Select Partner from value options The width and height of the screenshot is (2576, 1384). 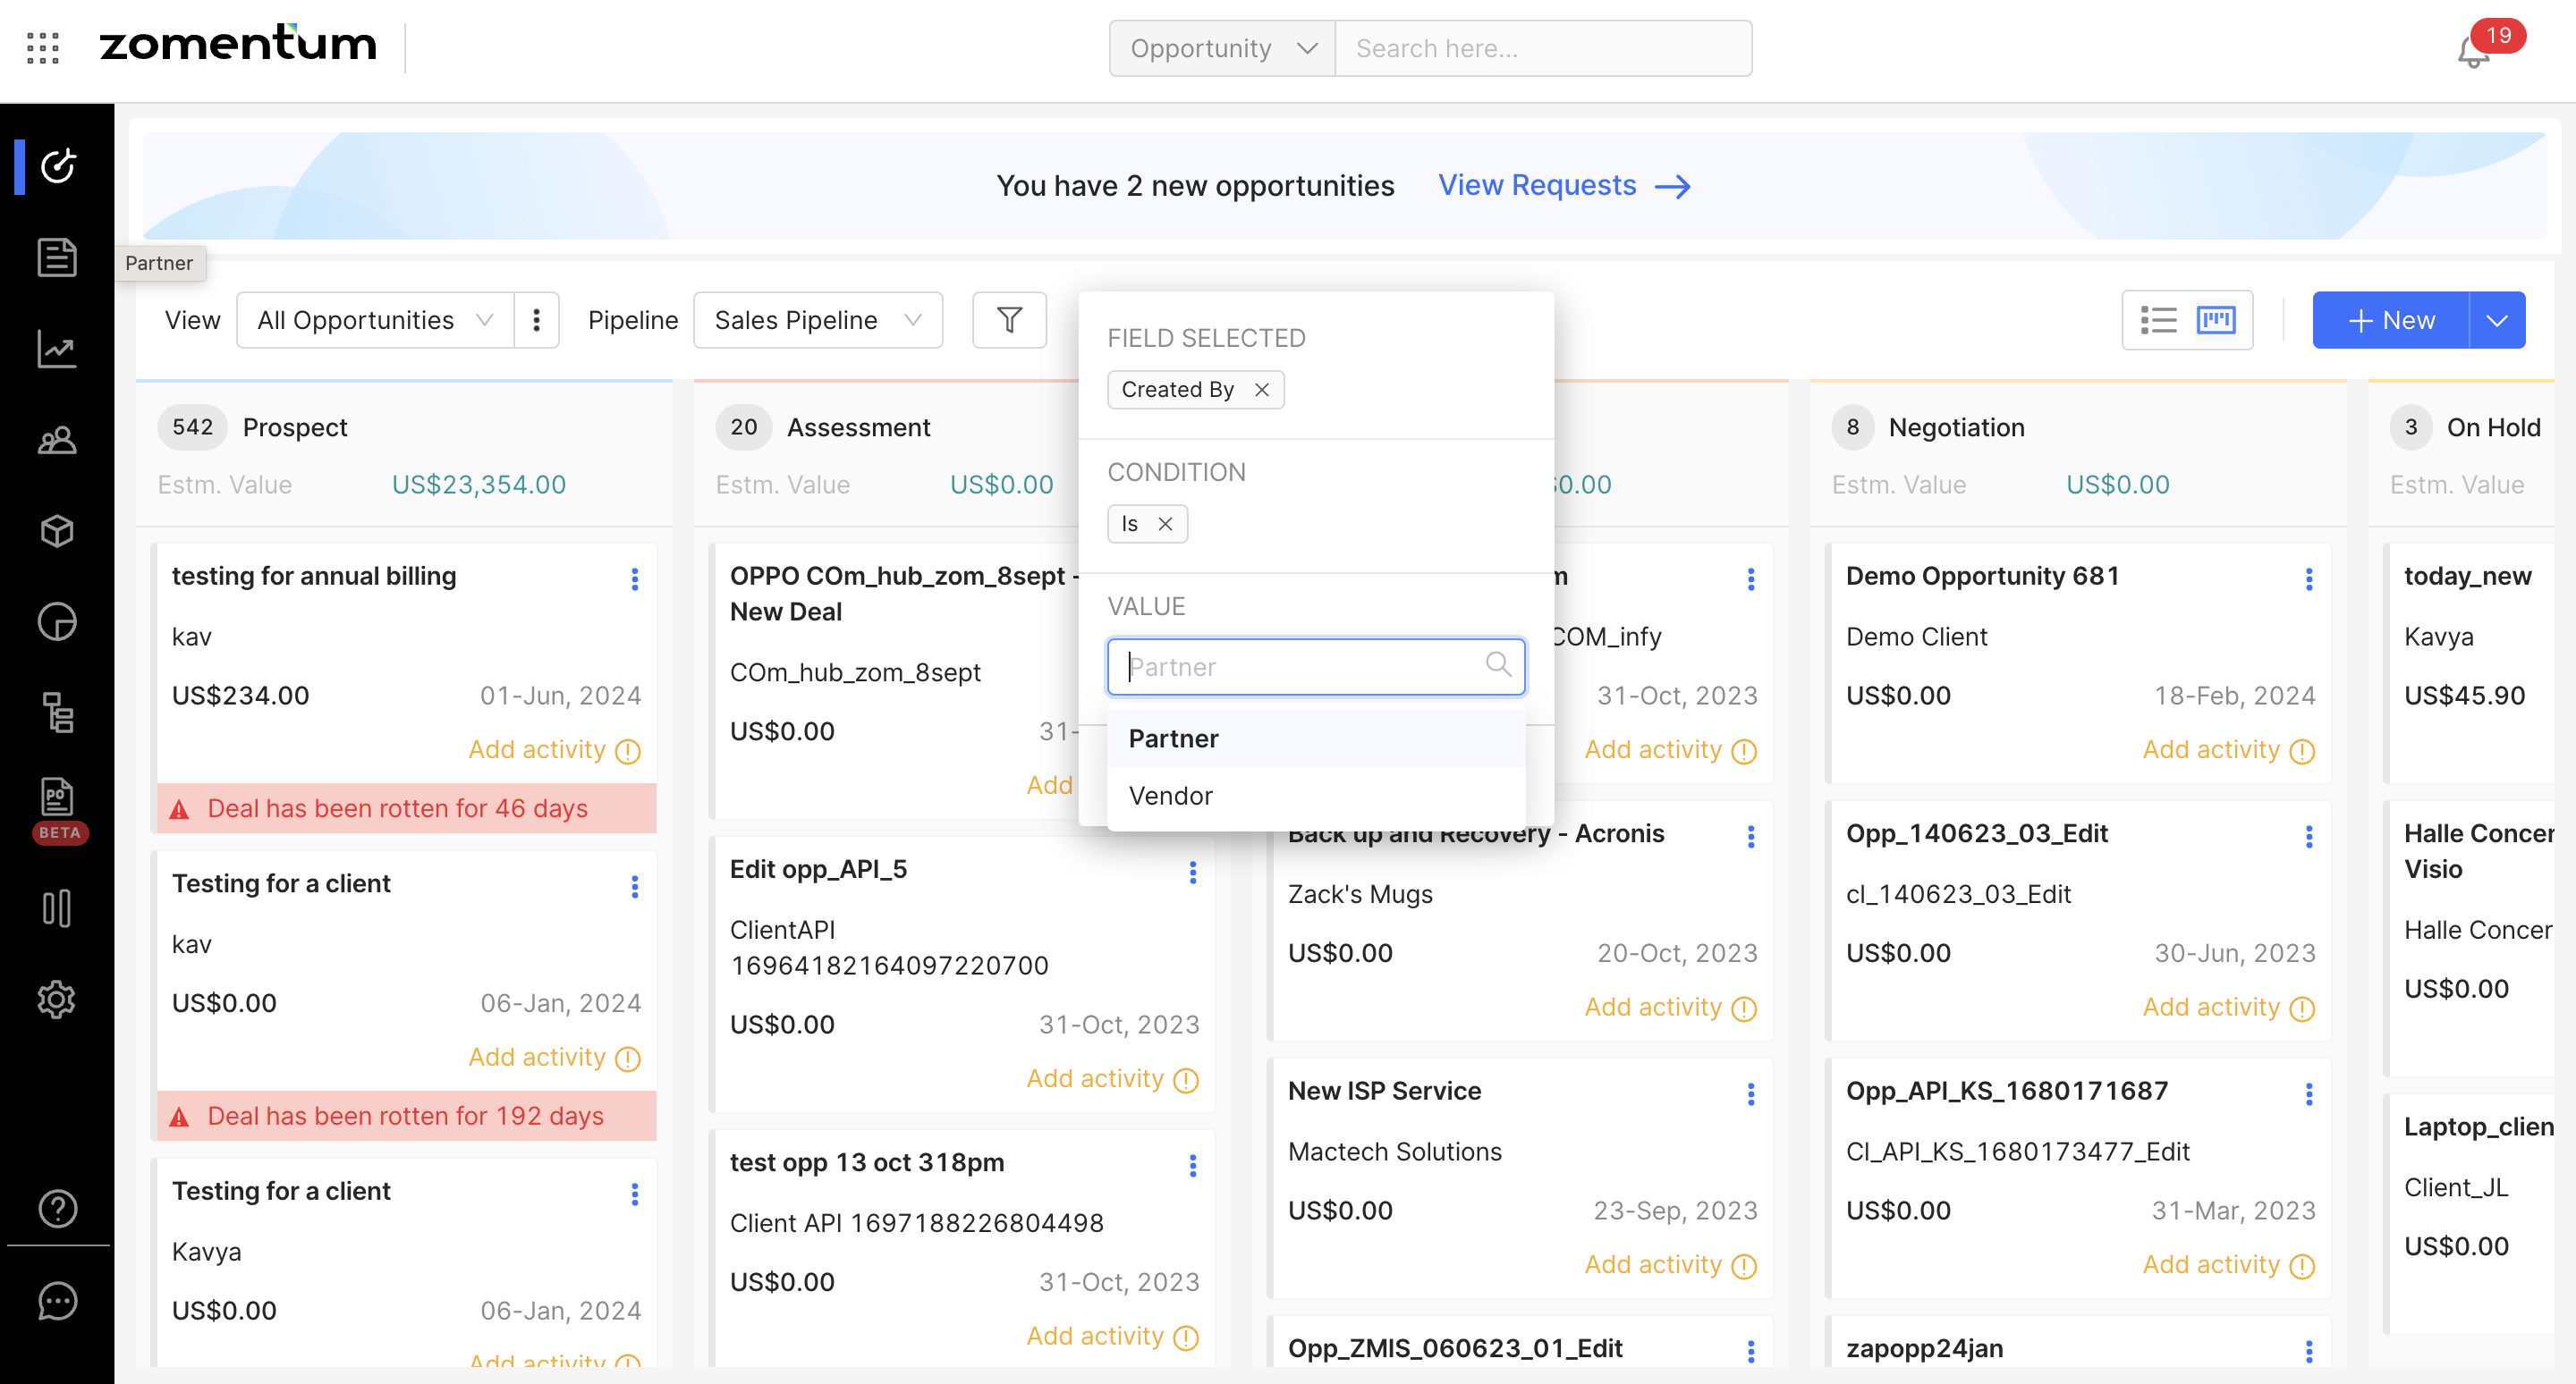(1174, 738)
